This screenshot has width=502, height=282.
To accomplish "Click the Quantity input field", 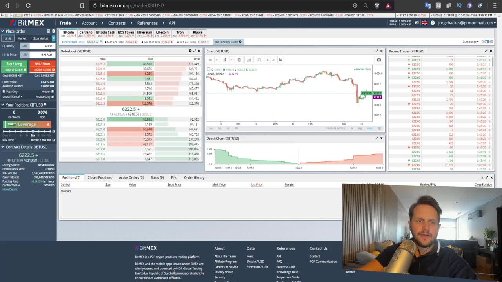I will (x=42, y=46).
